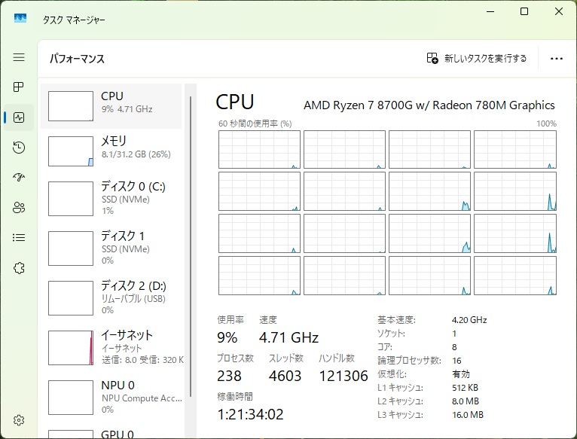577x439 pixels.
Task: Click the L1 cache 512 KB value
Action: 465,388
